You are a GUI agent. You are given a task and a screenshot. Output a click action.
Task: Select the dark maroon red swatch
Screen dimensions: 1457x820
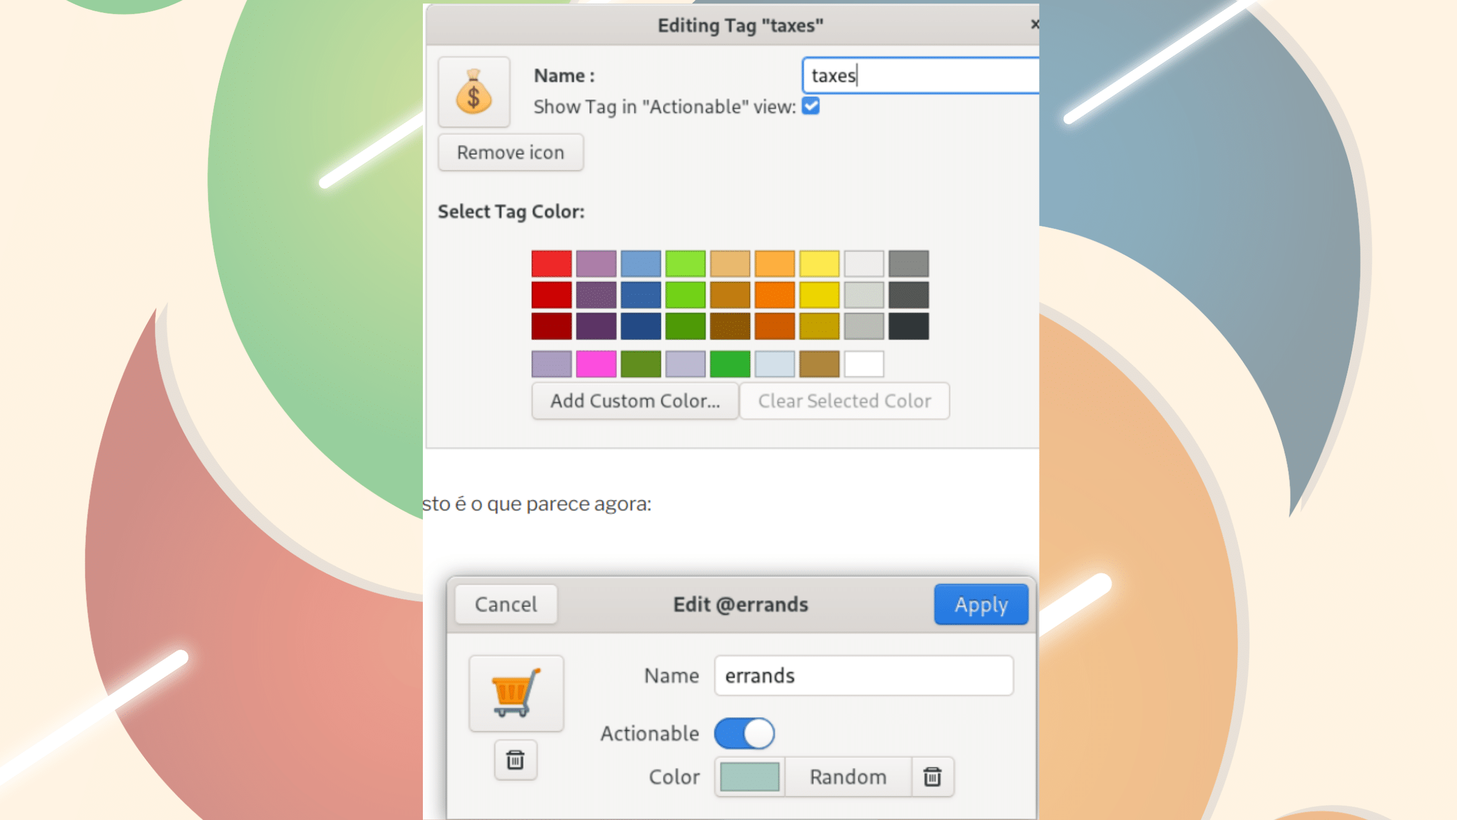[x=551, y=326]
